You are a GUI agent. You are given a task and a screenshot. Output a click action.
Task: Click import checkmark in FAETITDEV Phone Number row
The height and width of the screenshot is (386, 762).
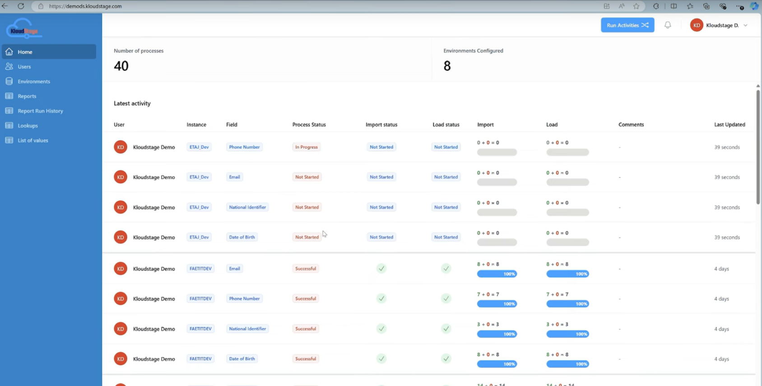[x=381, y=299]
